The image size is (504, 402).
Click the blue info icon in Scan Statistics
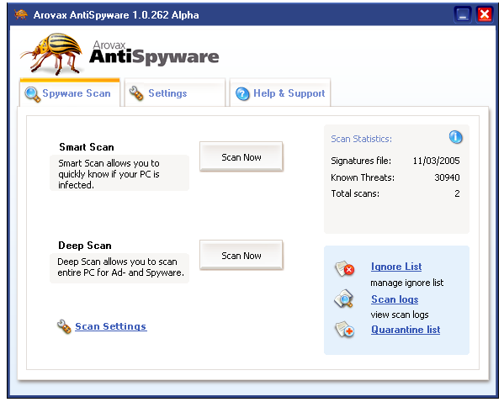[455, 137]
